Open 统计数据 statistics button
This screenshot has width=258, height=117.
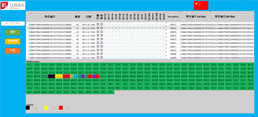pyautogui.click(x=13, y=41)
